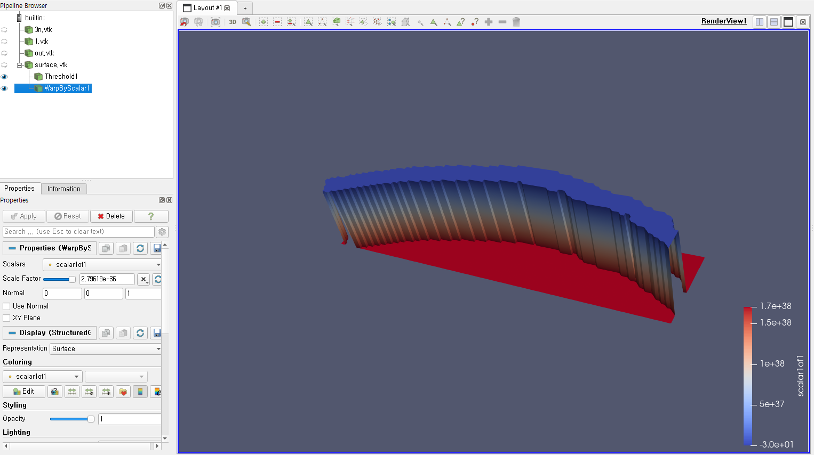The image size is (814, 455).
Task: Click the interactive select cells icon
Action: point(433,22)
